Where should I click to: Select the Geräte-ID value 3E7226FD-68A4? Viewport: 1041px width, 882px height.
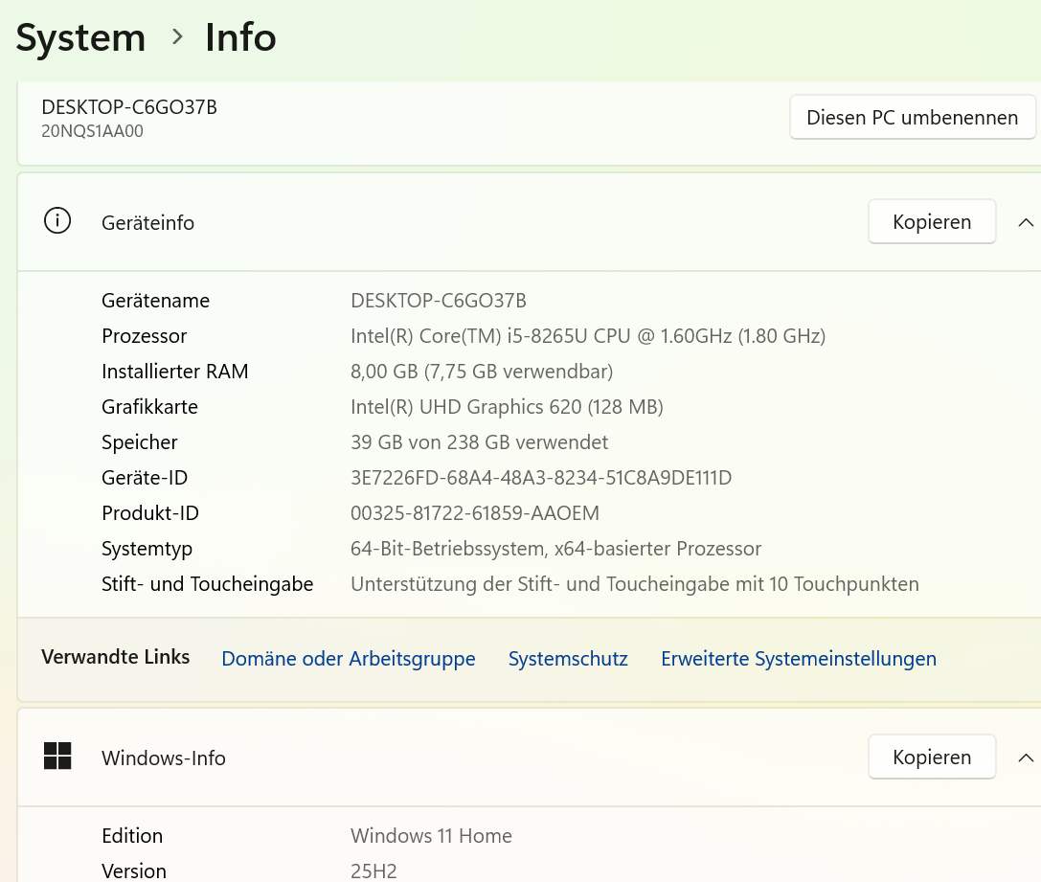click(540, 477)
